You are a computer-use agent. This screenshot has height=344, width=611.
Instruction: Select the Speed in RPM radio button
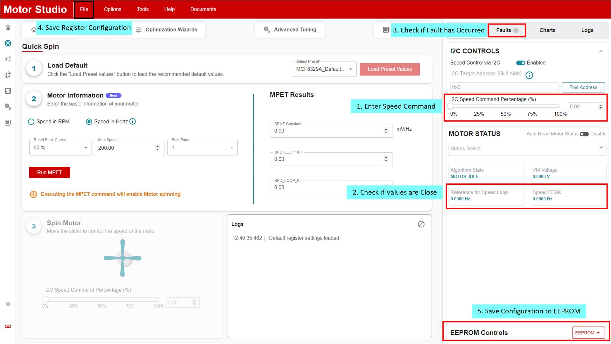31,122
